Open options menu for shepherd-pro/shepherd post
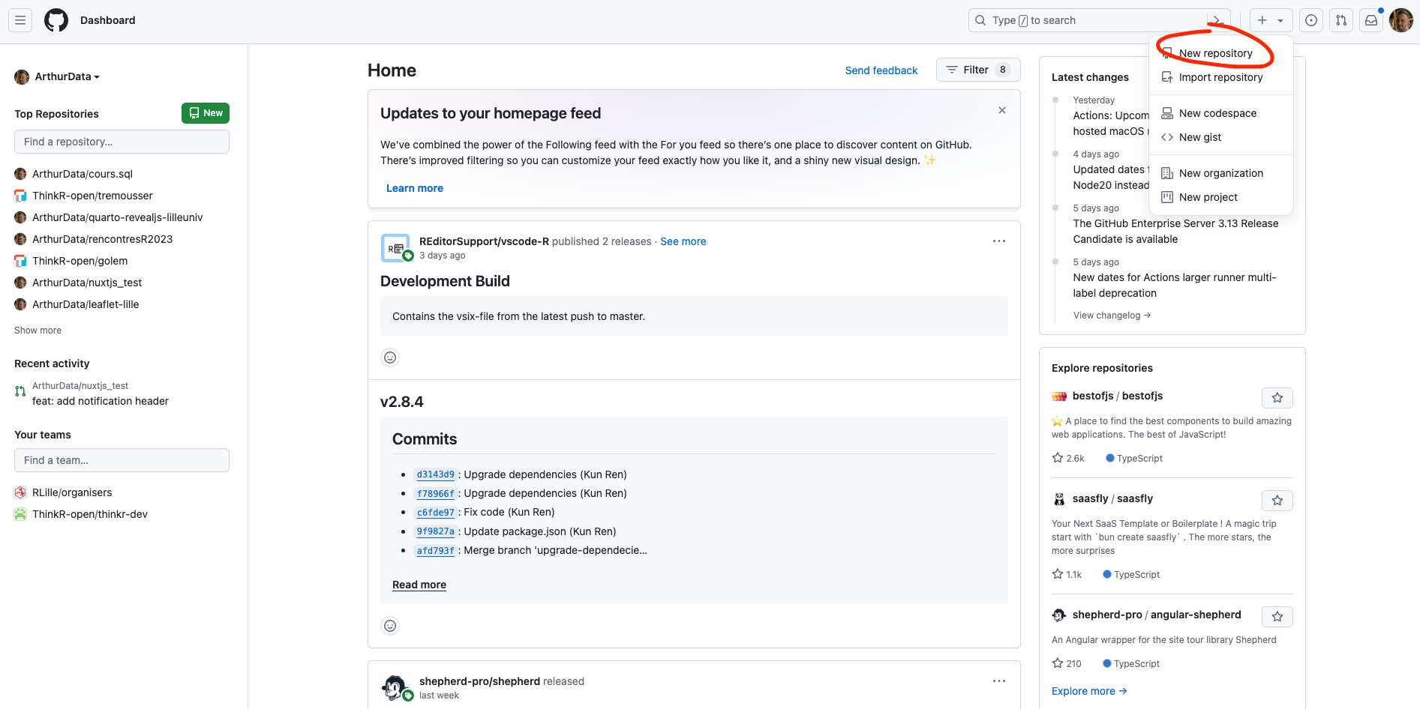The height and width of the screenshot is (709, 1420). (x=999, y=681)
